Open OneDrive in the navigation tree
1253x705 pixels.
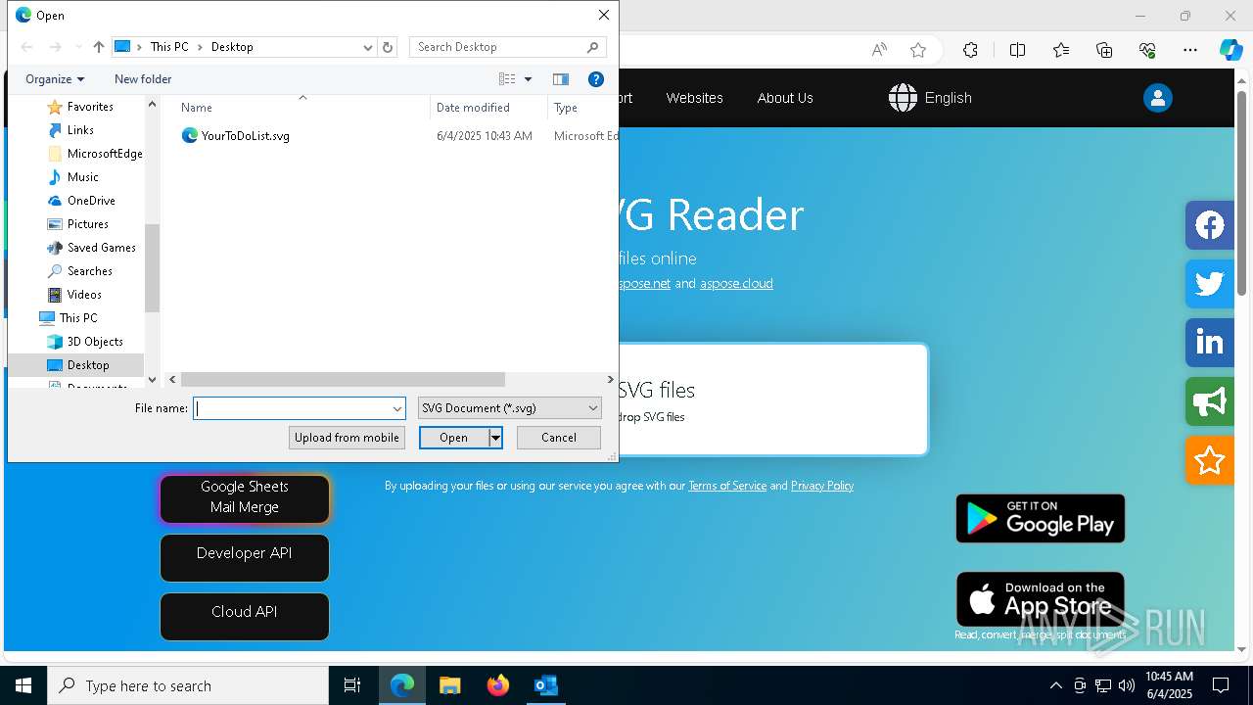click(x=91, y=201)
